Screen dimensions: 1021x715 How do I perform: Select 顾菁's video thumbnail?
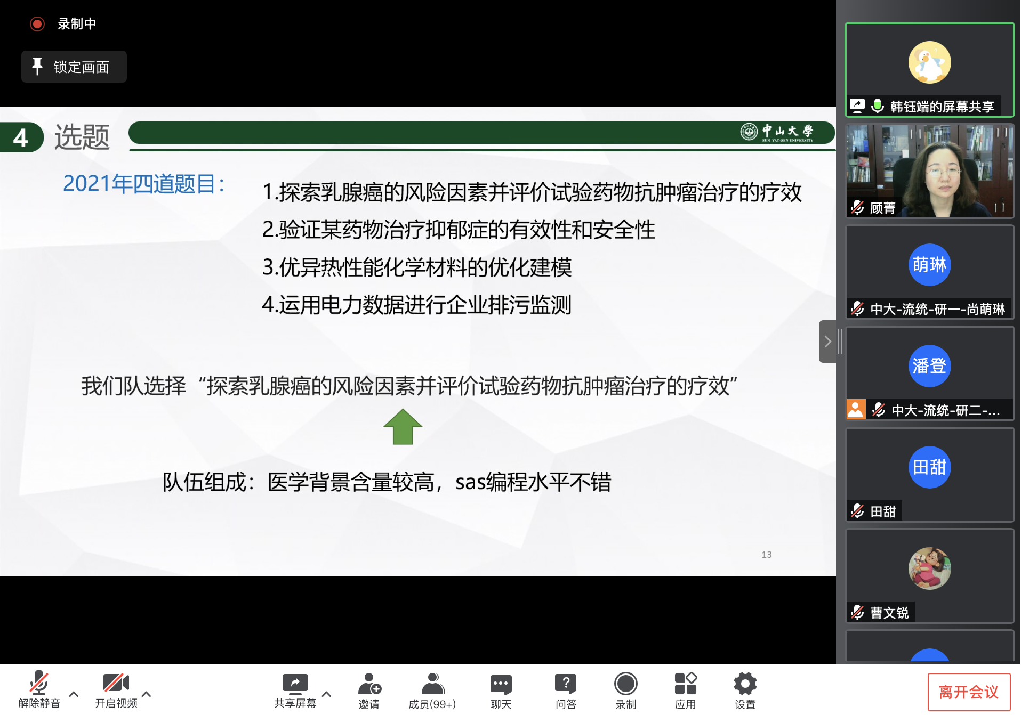pyautogui.click(x=929, y=170)
